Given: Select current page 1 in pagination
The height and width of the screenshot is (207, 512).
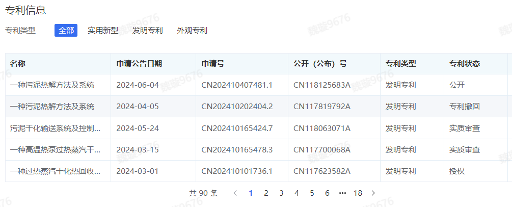Looking at the screenshot, I should point(251,193).
